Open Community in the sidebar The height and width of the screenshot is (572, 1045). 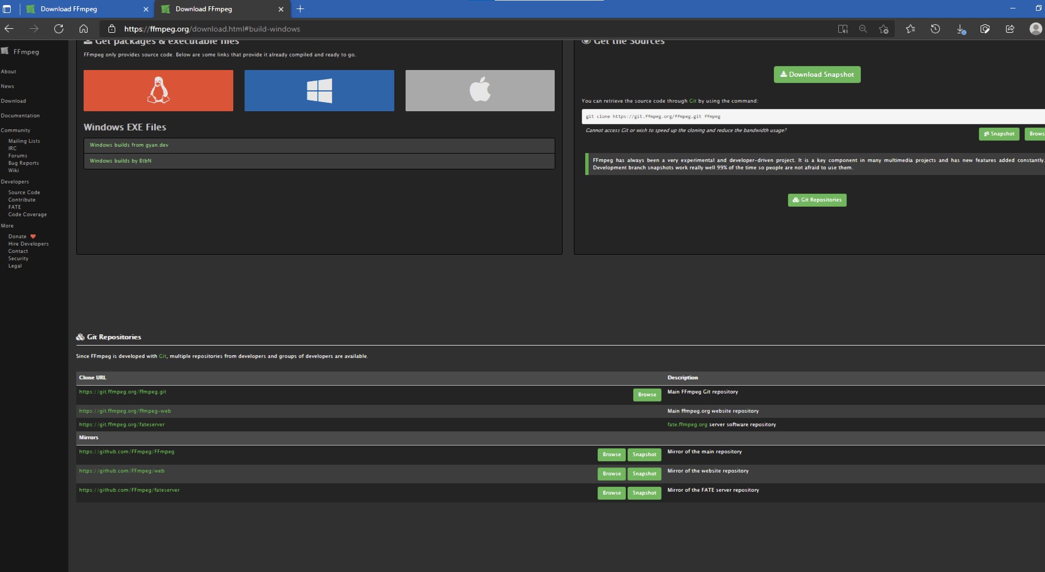[15, 130]
